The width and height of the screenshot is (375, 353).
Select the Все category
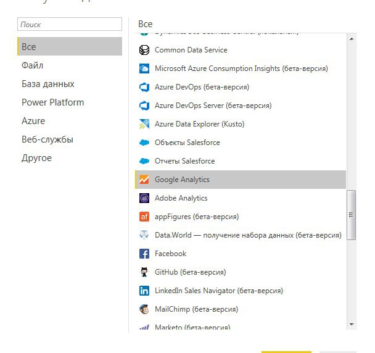point(70,46)
